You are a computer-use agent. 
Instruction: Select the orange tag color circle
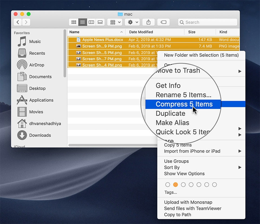175,185
